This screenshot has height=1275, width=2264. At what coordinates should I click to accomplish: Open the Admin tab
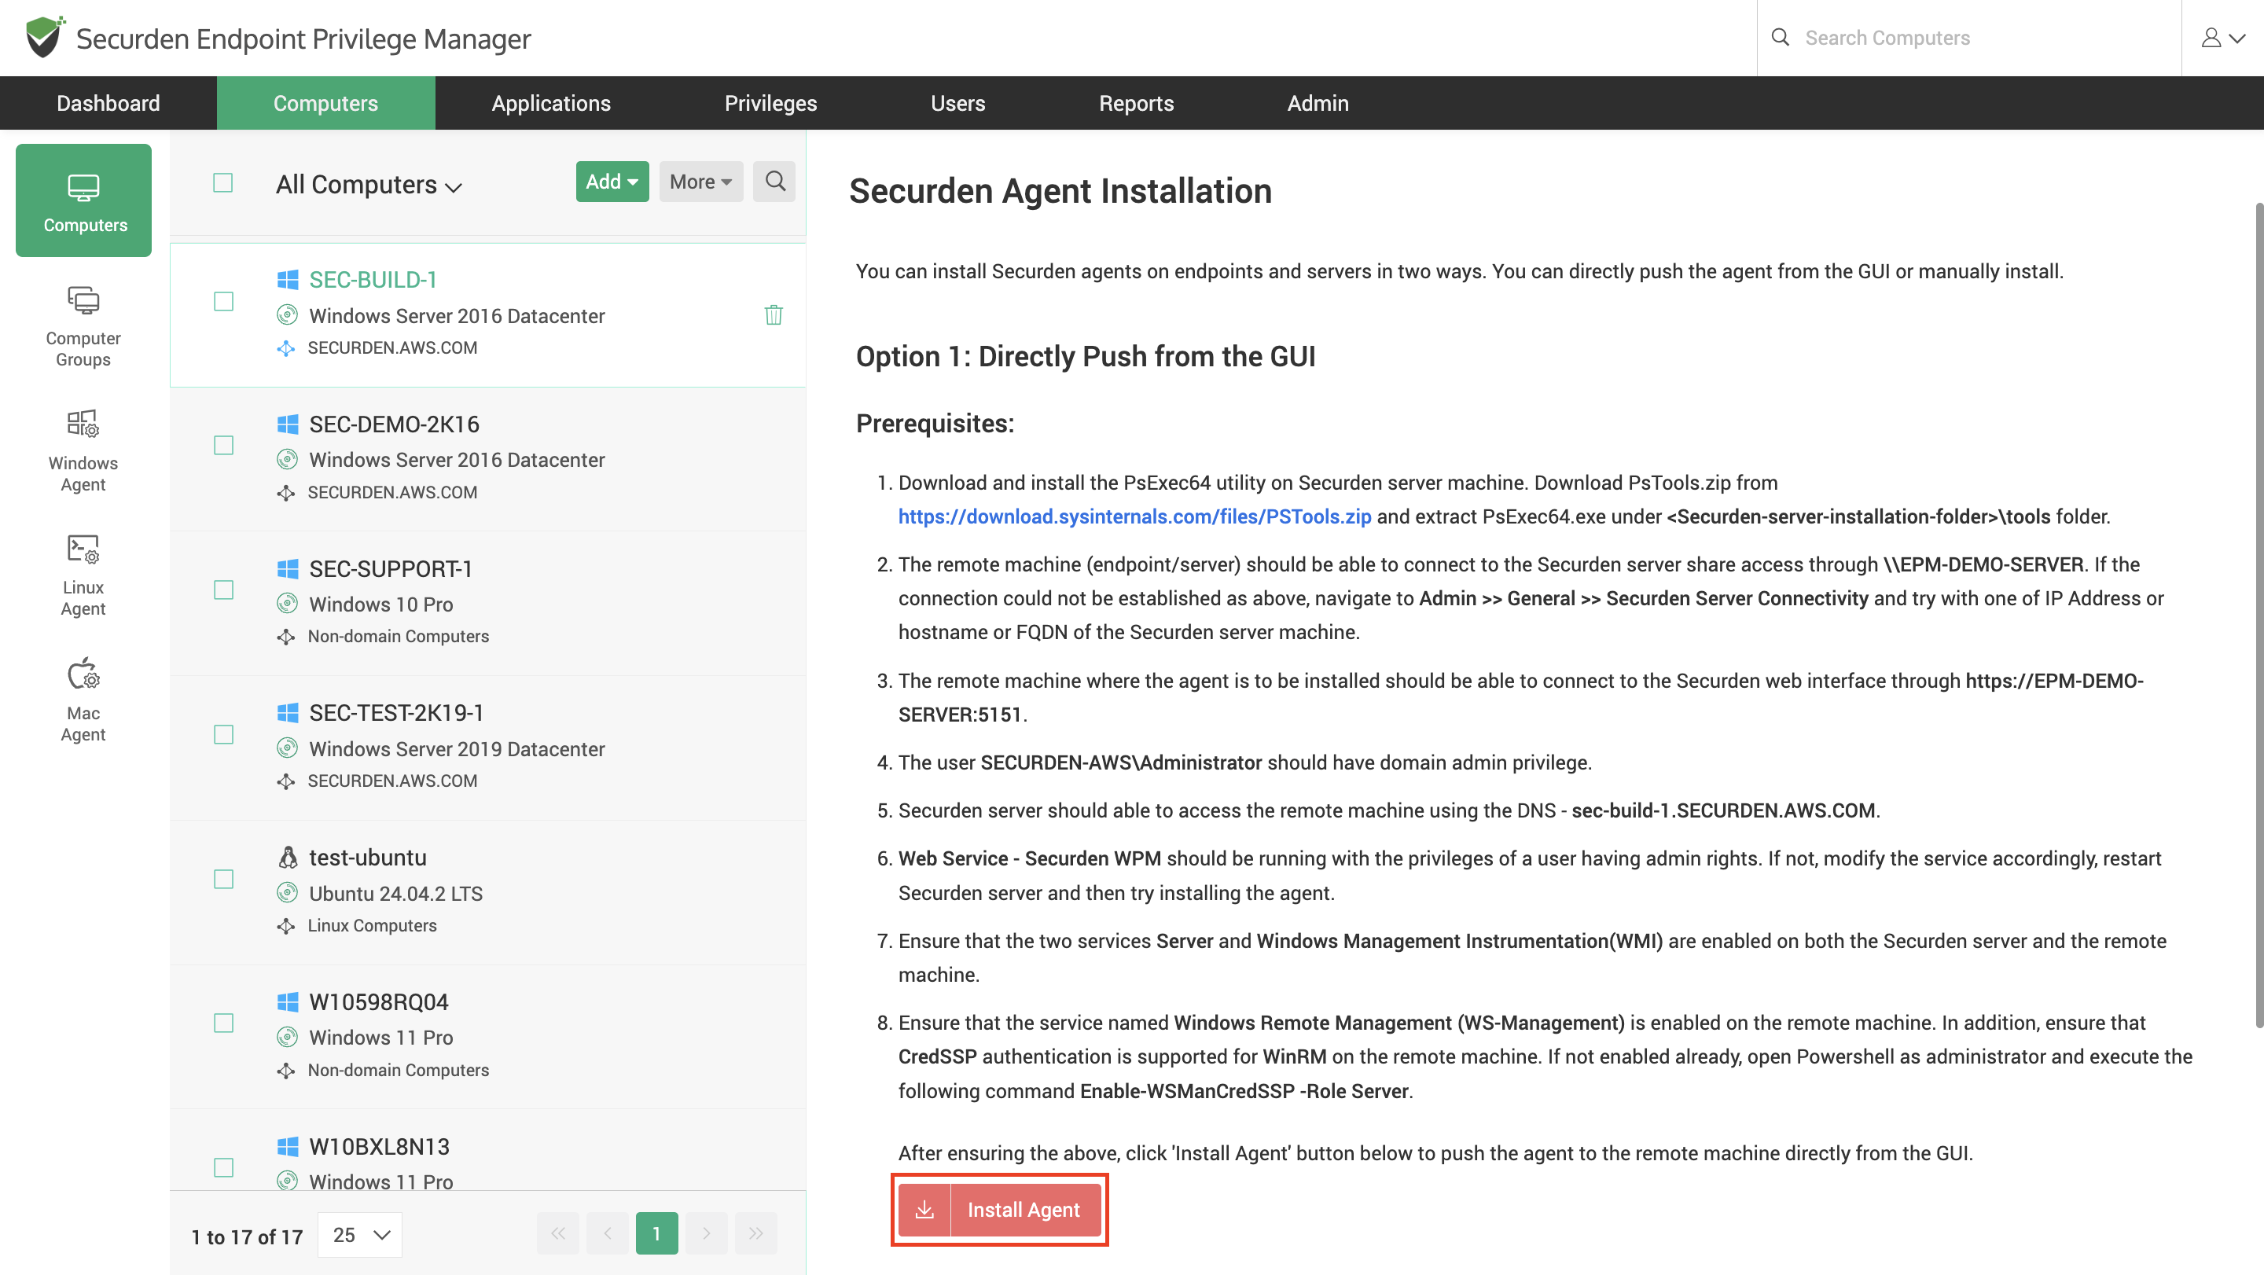[1318, 103]
